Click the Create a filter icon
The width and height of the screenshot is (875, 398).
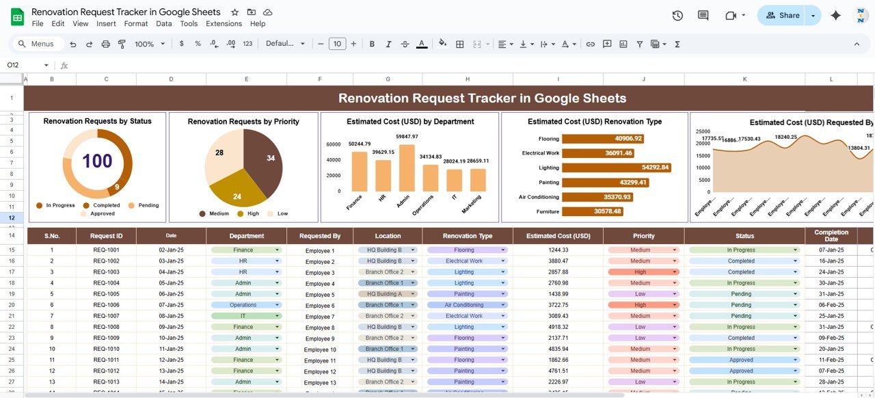[x=639, y=44]
